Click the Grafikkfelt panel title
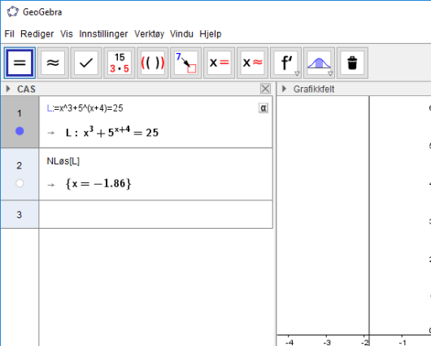The height and width of the screenshot is (346, 431). point(314,89)
